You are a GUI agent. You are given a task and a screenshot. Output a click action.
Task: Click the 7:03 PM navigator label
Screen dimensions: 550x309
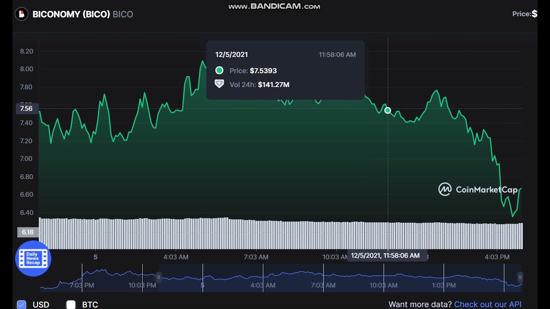coord(82,285)
